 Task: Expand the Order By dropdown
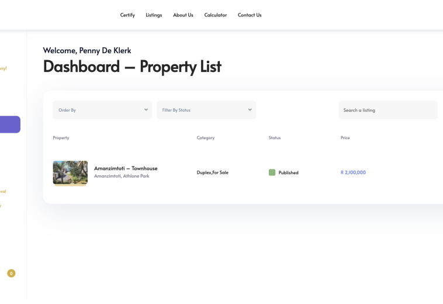click(102, 110)
